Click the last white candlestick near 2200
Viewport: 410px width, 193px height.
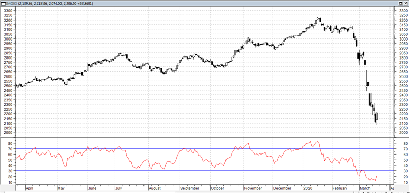pyautogui.click(x=377, y=117)
